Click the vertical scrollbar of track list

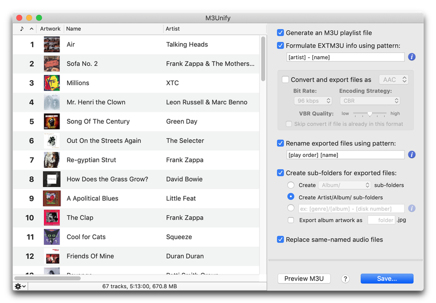(x=263, y=59)
